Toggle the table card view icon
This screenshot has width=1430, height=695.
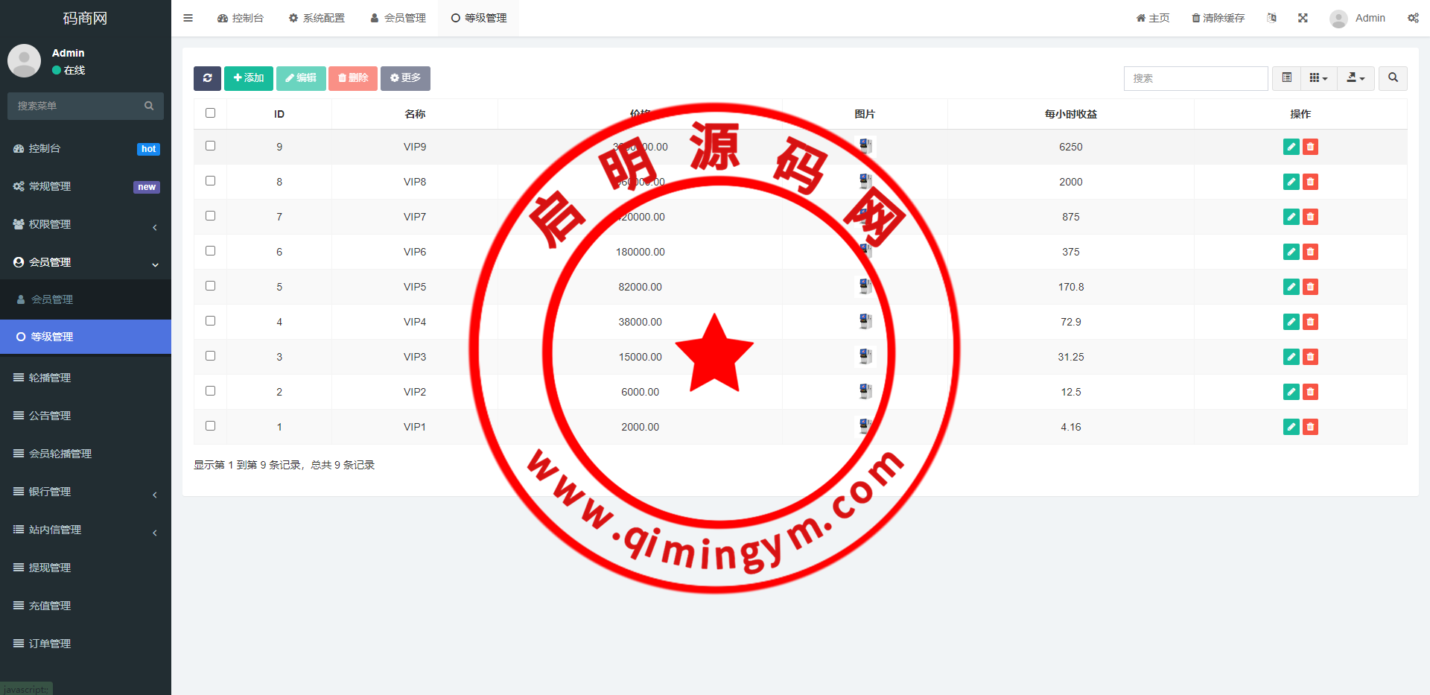(x=1286, y=78)
